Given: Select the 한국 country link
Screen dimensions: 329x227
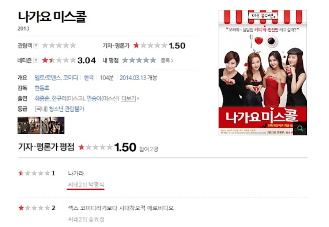Looking at the screenshot, I should point(89,77).
